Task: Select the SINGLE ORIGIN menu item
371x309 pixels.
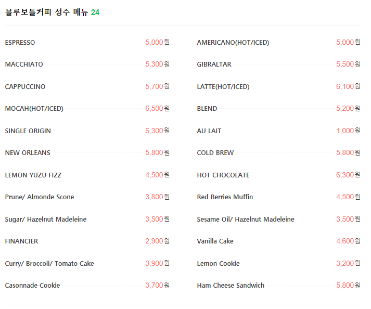Action: [x=28, y=131]
